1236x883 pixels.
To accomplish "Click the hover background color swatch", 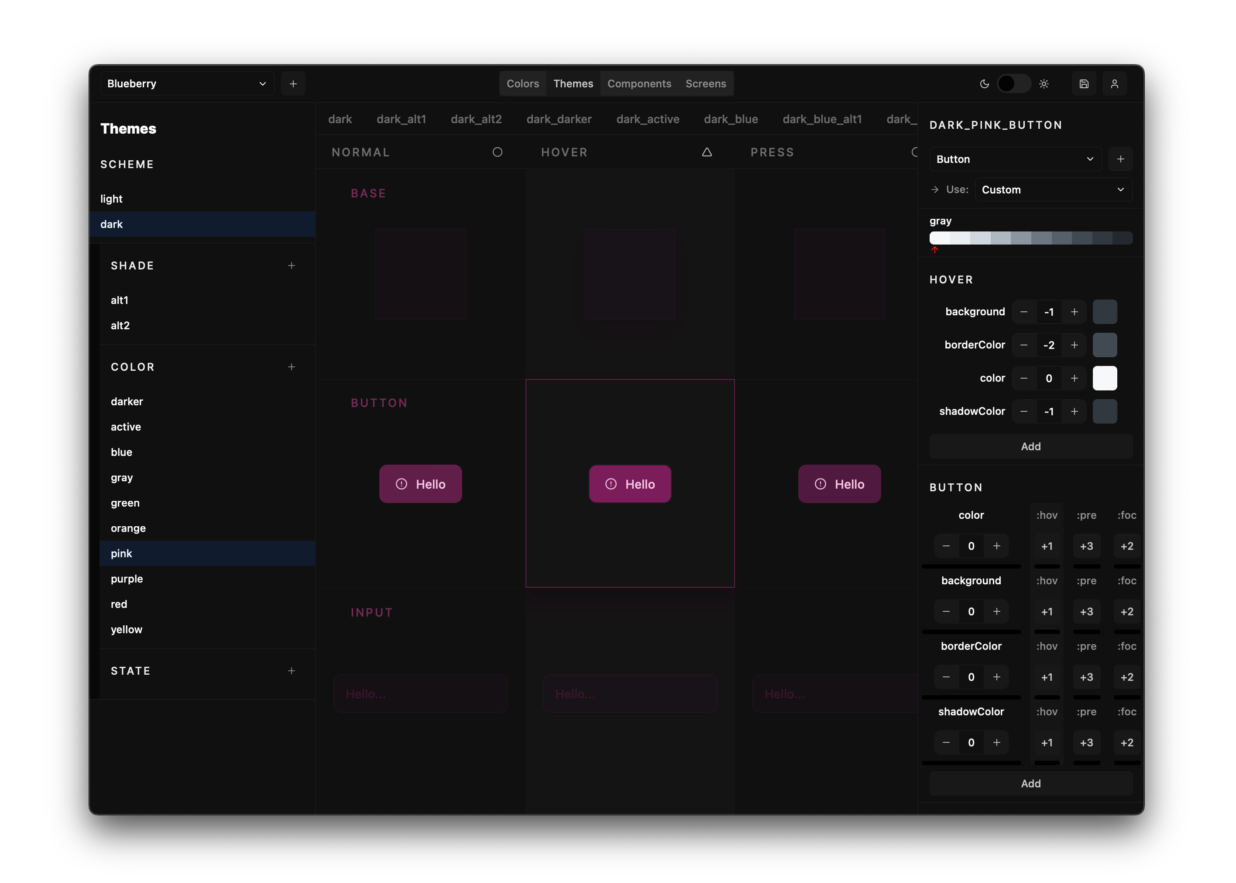I will point(1105,311).
